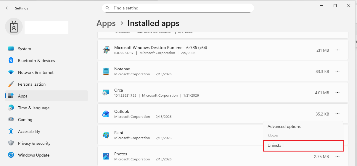
Task: Select Time & language in sidebar
Action: pos(46,108)
